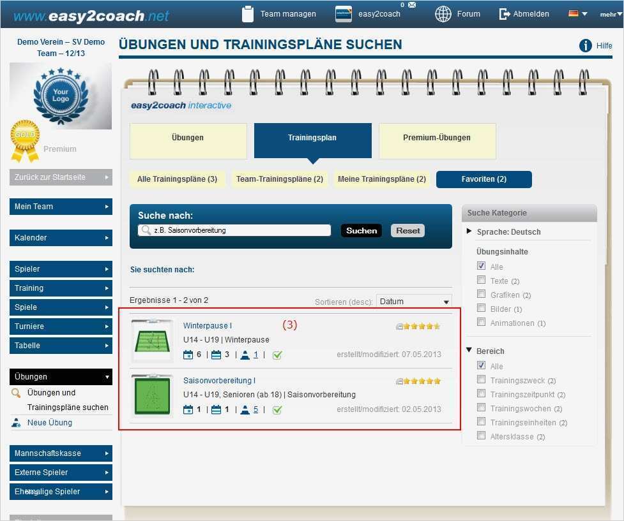This screenshot has width=624, height=521.
Task: Check the Grafiken (2) filter
Action: tap(481, 294)
